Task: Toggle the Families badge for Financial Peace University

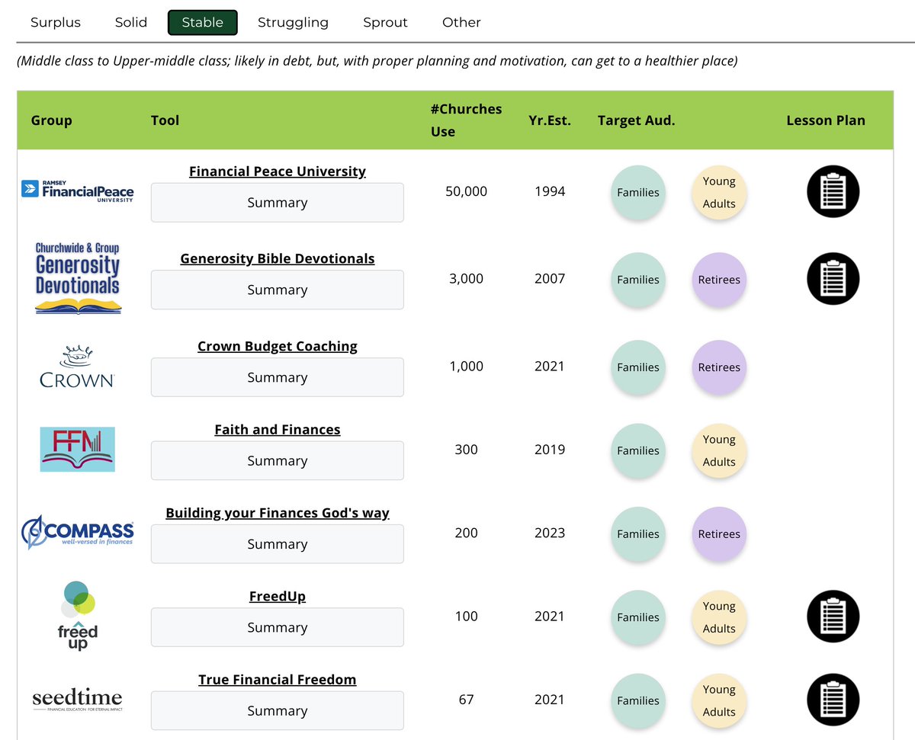Action: tap(637, 192)
